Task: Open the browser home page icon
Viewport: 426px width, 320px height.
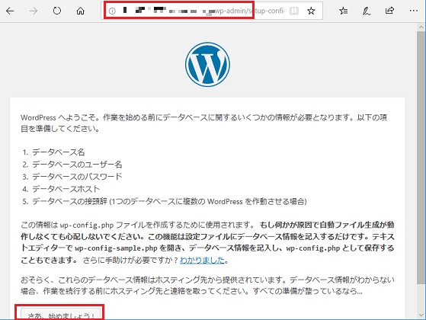Action: click(81, 11)
